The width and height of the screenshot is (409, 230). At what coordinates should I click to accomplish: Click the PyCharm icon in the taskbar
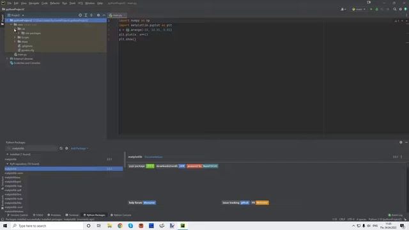pos(183,226)
